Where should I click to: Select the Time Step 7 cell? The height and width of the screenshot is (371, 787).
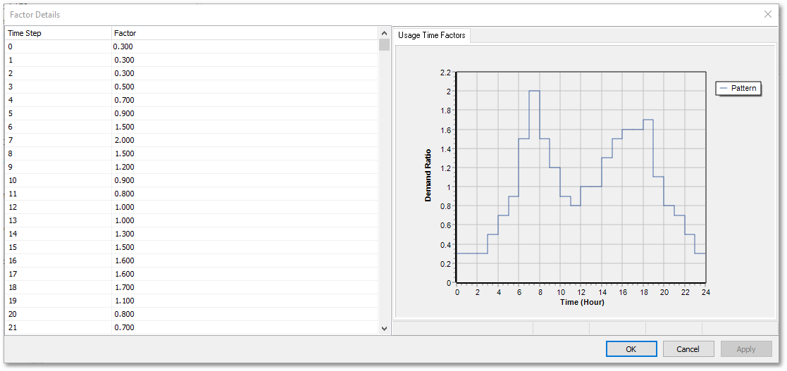(58, 140)
